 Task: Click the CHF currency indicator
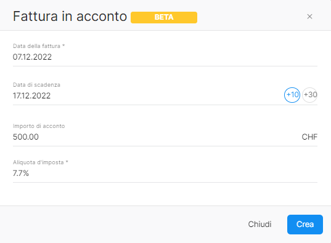point(309,137)
